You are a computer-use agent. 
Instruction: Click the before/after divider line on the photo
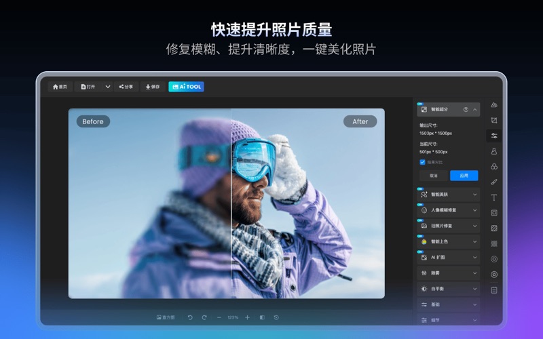tap(231, 203)
